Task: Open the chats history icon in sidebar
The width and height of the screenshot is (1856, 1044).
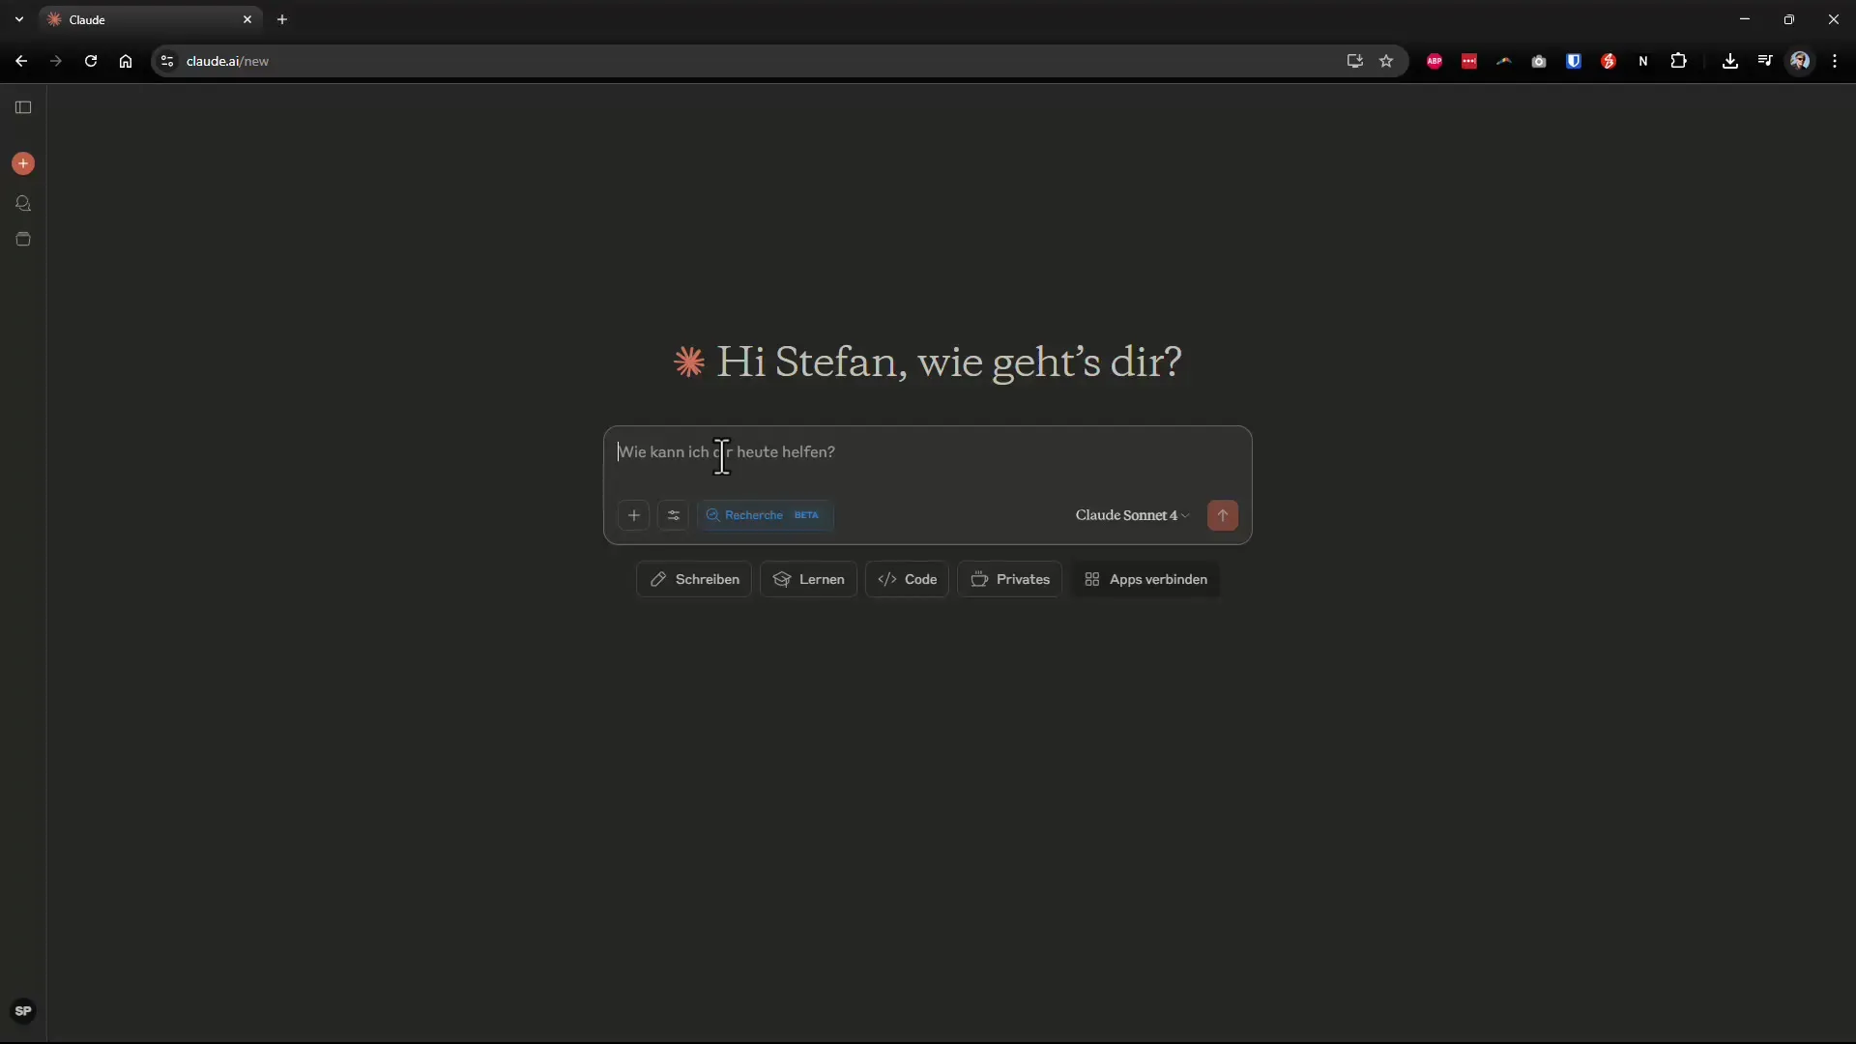Action: (23, 203)
